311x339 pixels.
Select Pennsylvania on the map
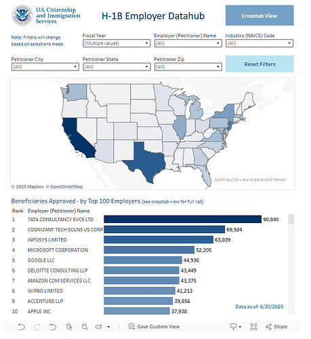[x=220, y=123]
